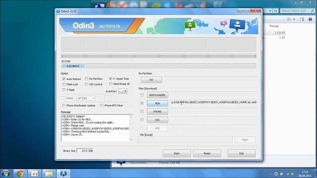Toggle Explorer preview pane icon
This screenshot has height=178, width=317.
coord(302,19)
